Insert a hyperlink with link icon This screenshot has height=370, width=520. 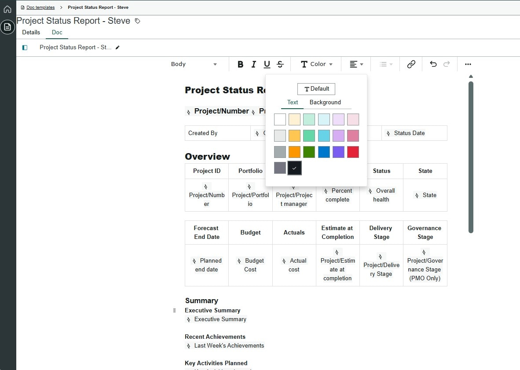click(x=411, y=64)
